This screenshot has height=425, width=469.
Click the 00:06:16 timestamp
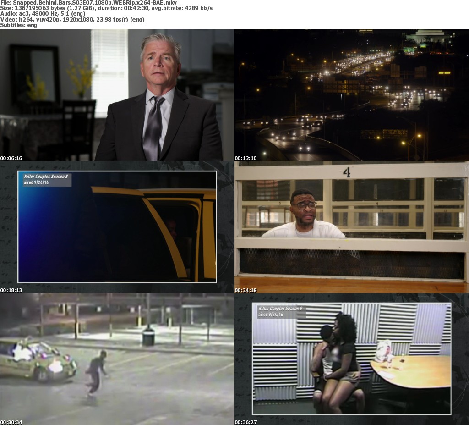point(11,158)
